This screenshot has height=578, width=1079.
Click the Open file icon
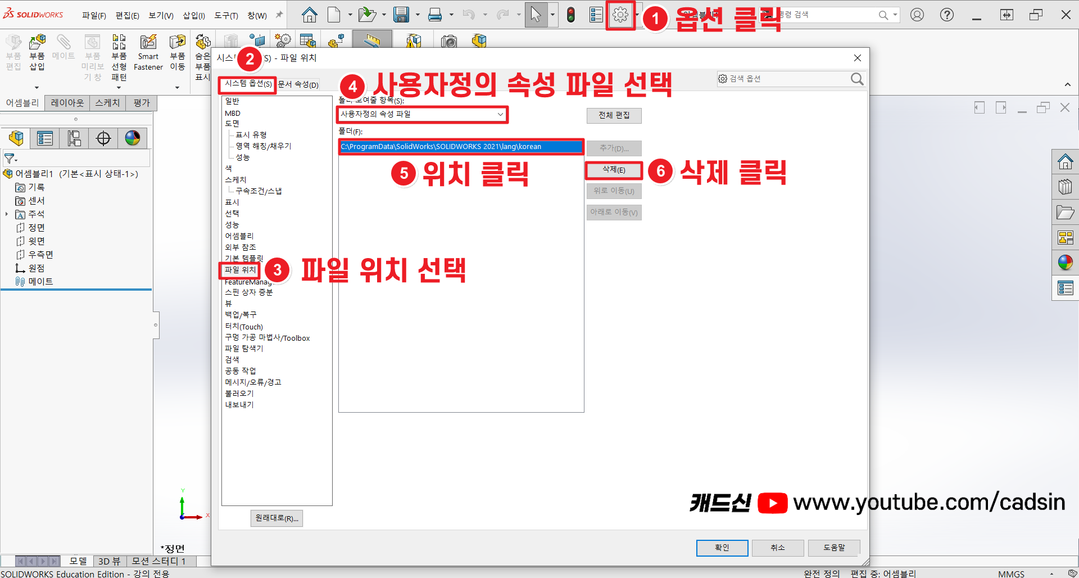(x=367, y=15)
